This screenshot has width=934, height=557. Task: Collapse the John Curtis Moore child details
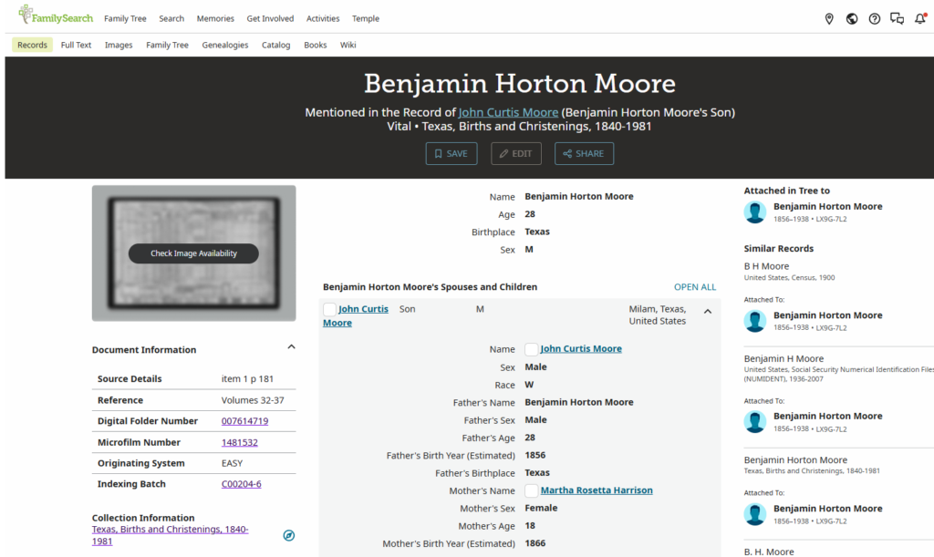point(708,311)
